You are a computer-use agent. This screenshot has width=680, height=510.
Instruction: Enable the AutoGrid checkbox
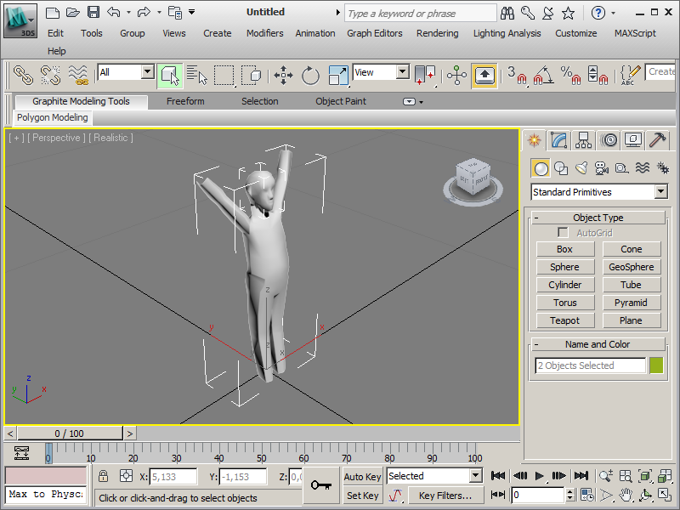point(563,233)
